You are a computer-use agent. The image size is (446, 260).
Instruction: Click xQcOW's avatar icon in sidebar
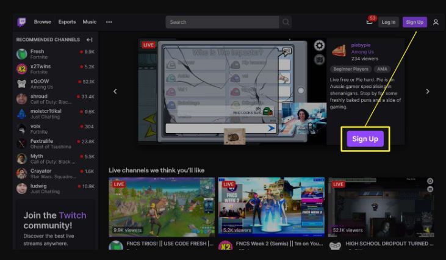(x=21, y=84)
